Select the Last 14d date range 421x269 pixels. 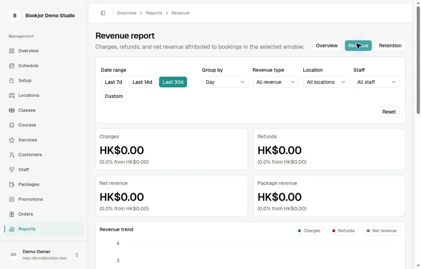(x=142, y=82)
